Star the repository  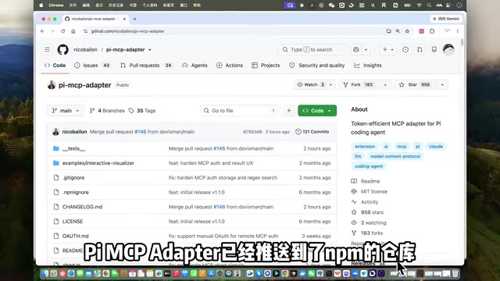415,85
